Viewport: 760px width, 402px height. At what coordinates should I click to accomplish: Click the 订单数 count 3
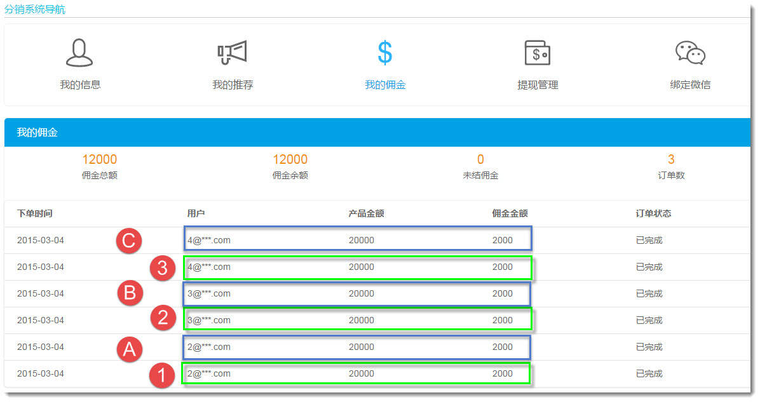671,159
